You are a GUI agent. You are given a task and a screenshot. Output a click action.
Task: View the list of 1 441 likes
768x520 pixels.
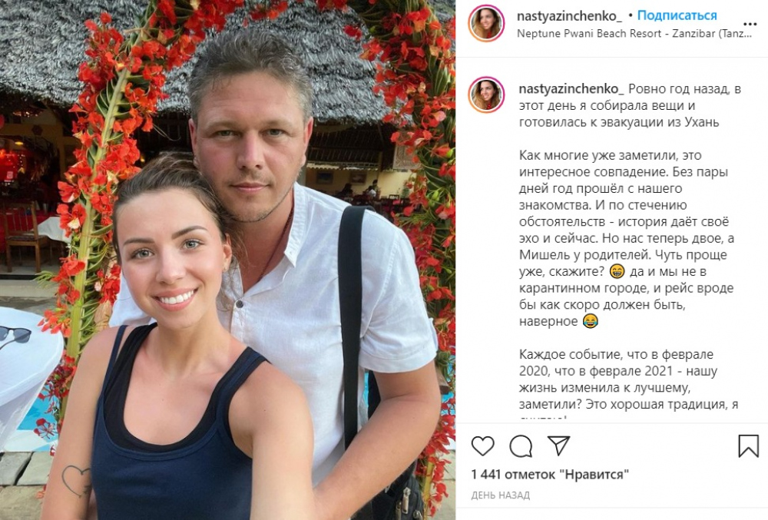550,475
